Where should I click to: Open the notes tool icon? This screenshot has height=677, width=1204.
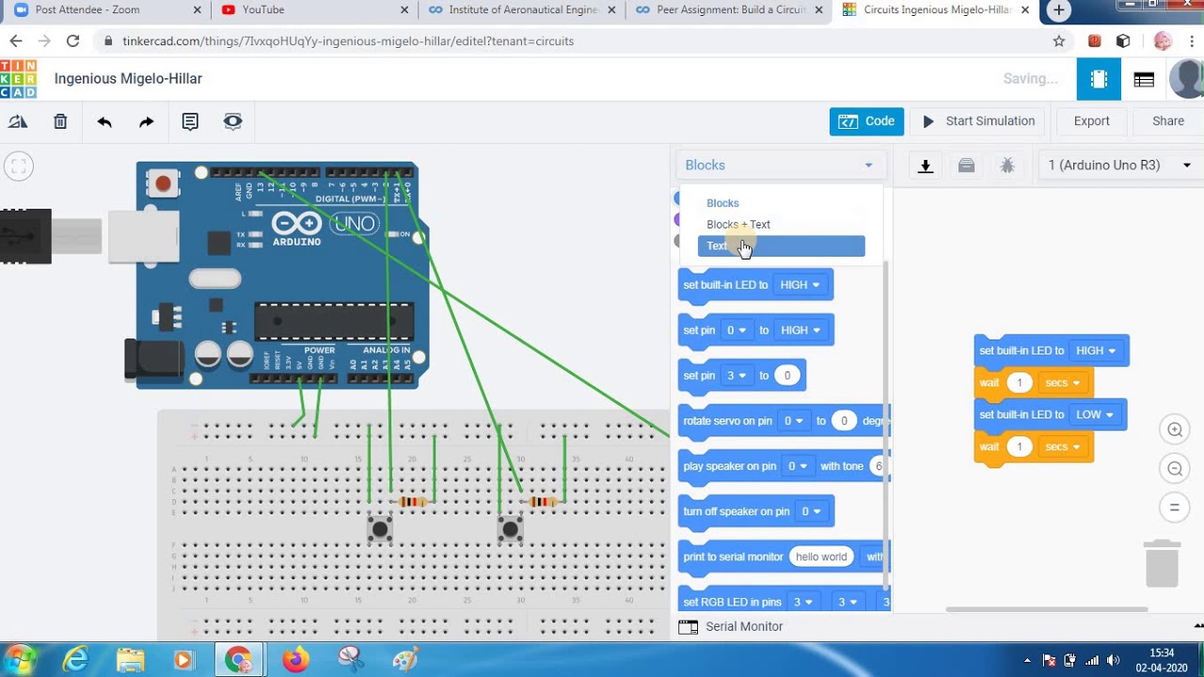190,121
